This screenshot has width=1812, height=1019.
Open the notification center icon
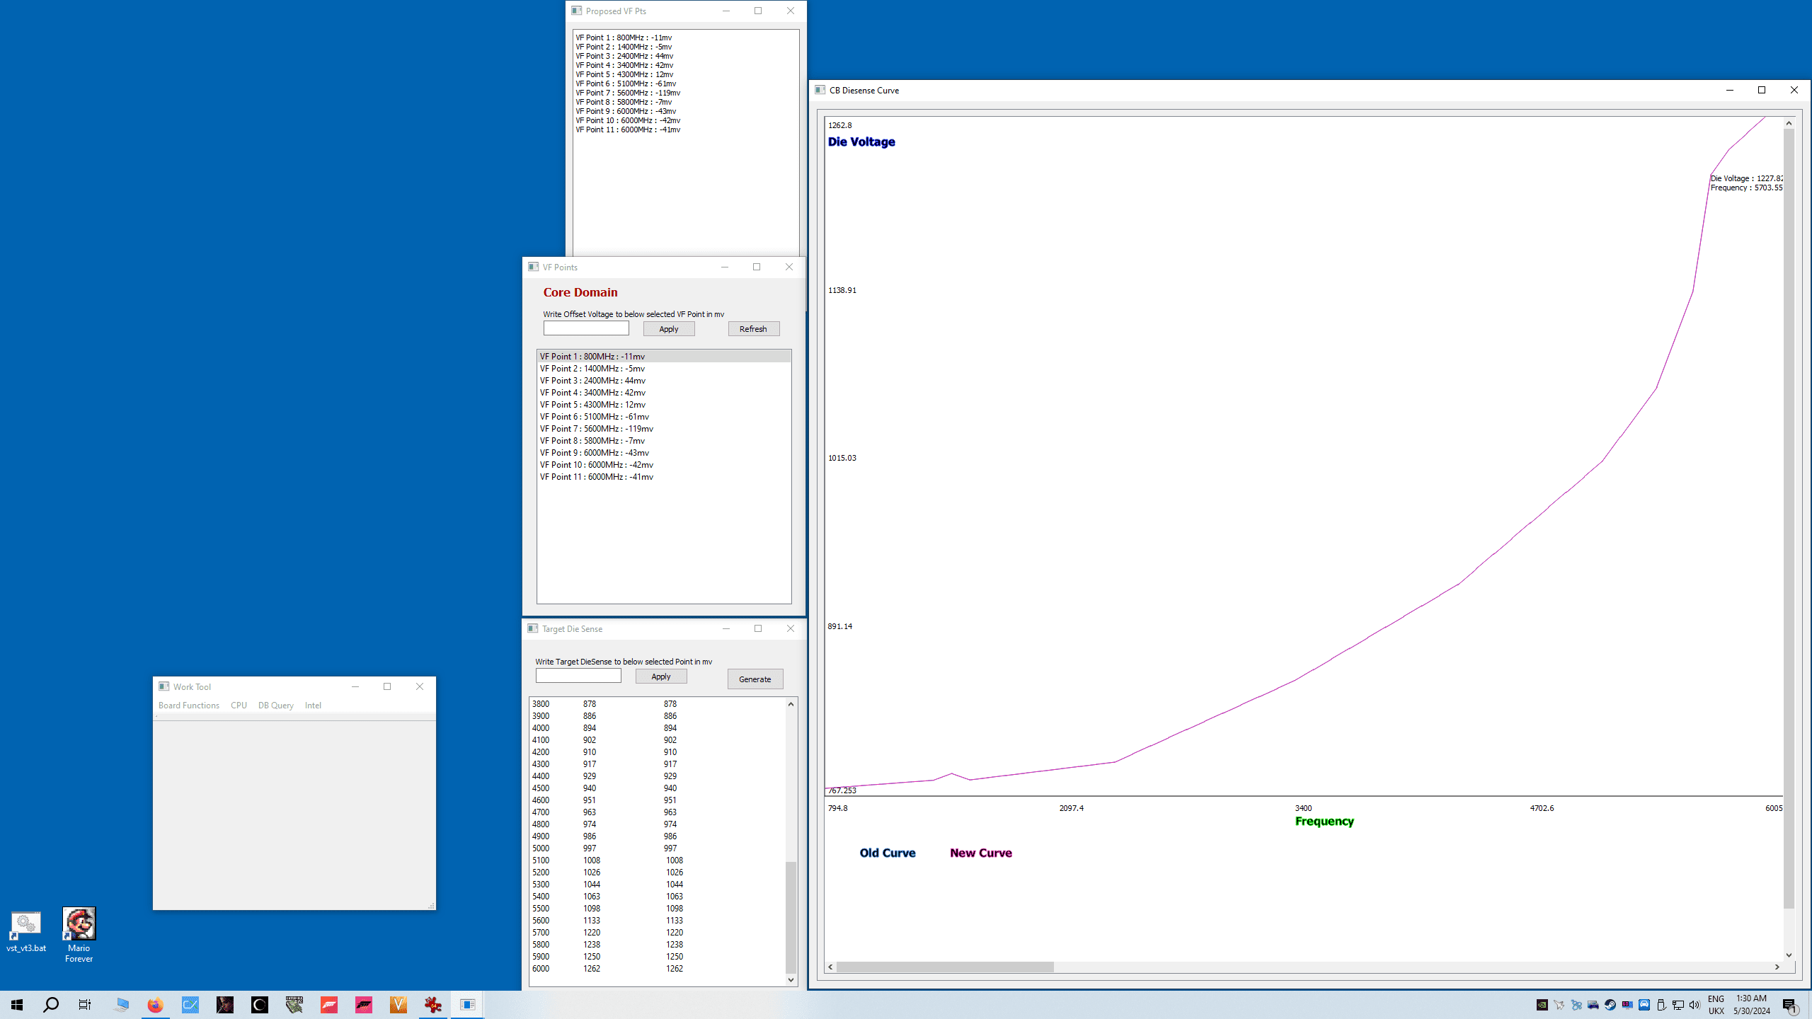pyautogui.click(x=1790, y=1005)
